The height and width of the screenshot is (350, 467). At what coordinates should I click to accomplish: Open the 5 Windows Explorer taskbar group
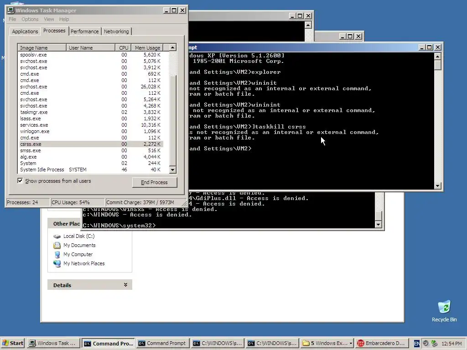(327, 343)
